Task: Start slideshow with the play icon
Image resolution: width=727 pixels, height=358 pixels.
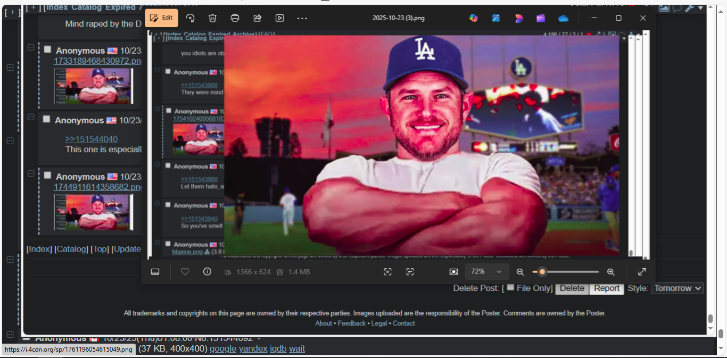Action: pyautogui.click(x=279, y=18)
